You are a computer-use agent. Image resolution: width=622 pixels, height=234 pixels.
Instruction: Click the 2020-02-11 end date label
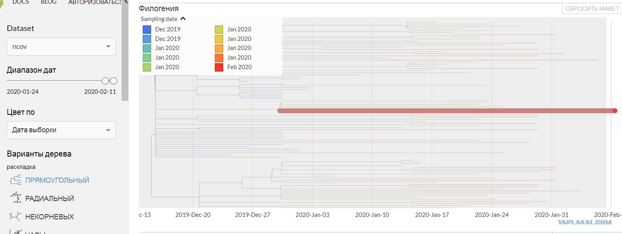pos(100,92)
